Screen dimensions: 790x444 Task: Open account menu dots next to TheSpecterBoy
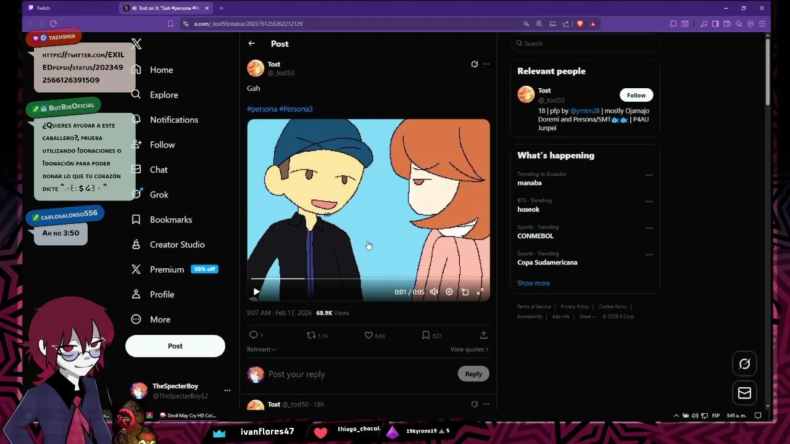coord(227,390)
